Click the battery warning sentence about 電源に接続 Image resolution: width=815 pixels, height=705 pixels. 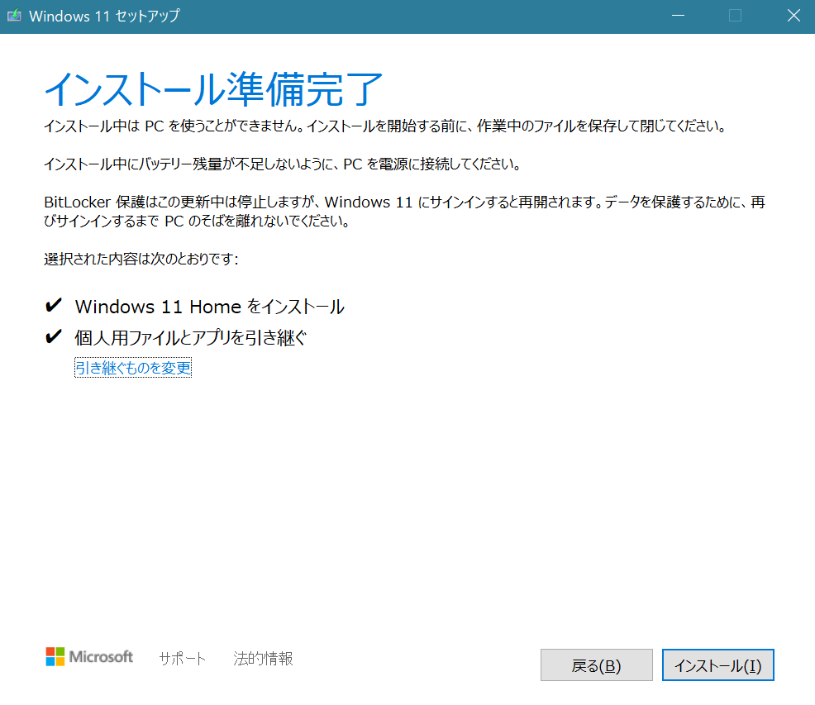point(282,164)
